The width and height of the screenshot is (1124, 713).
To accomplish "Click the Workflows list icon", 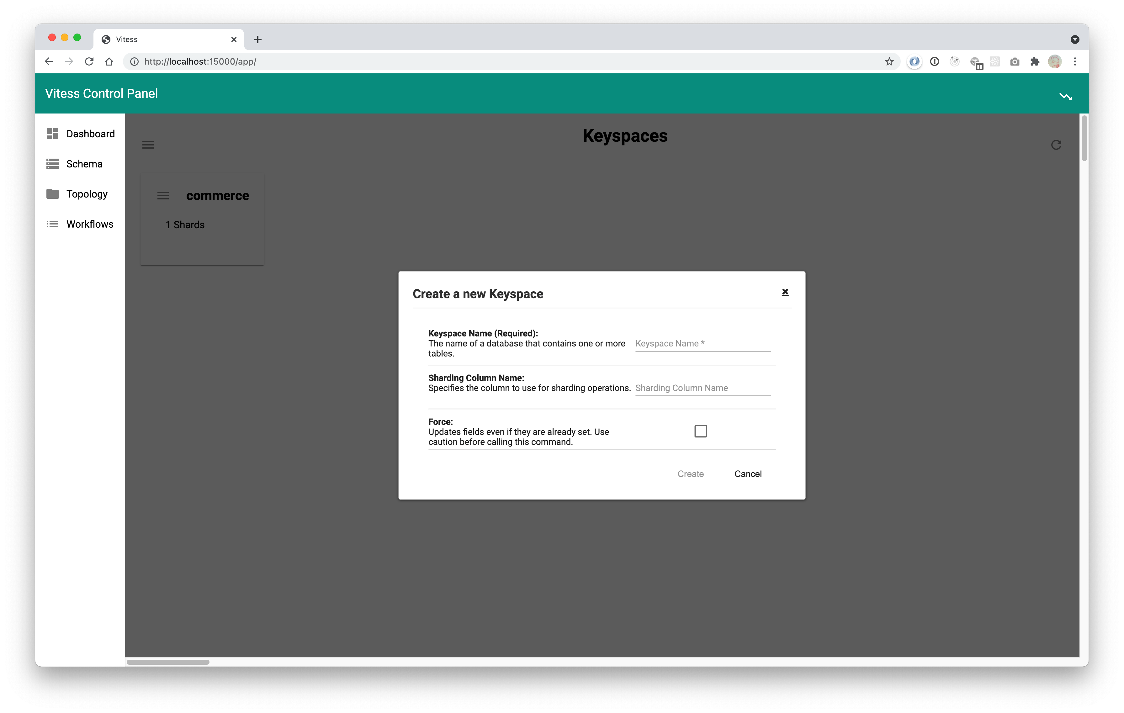I will point(53,224).
